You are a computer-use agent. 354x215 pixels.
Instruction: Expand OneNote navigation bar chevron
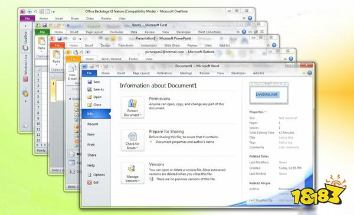coord(25,26)
